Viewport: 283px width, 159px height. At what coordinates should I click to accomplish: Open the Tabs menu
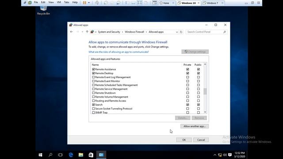click(x=67, y=2)
